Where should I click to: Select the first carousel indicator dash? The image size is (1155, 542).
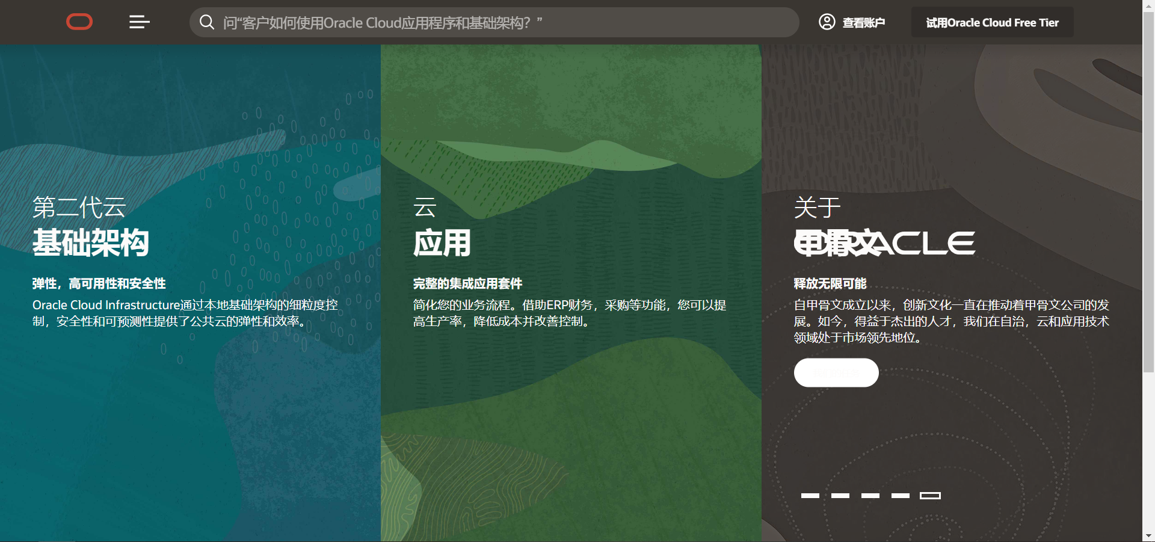811,496
